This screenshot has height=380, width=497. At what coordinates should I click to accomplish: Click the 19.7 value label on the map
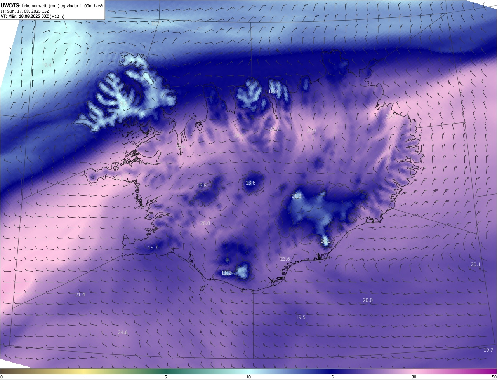click(488, 350)
